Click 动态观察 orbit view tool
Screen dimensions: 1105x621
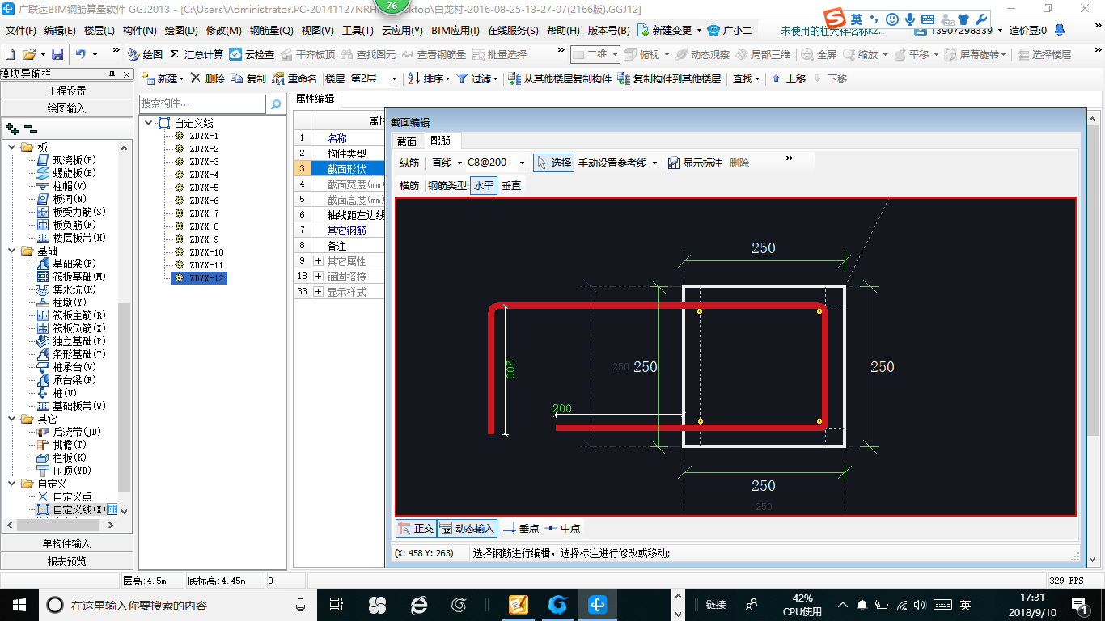(702, 54)
